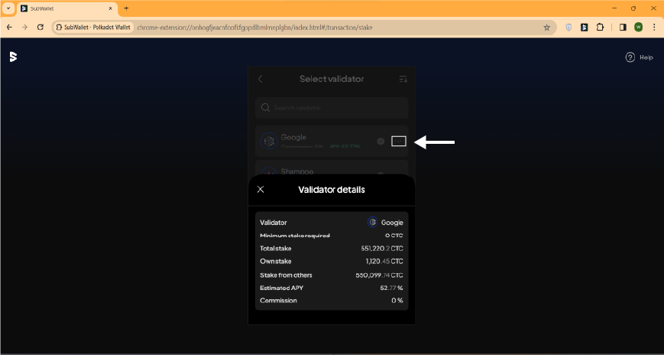
Task: Navigate back in the browser
Action: coord(10,27)
